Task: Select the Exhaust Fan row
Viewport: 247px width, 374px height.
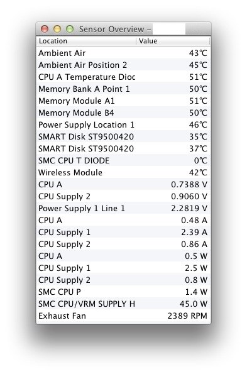Action: [123, 316]
